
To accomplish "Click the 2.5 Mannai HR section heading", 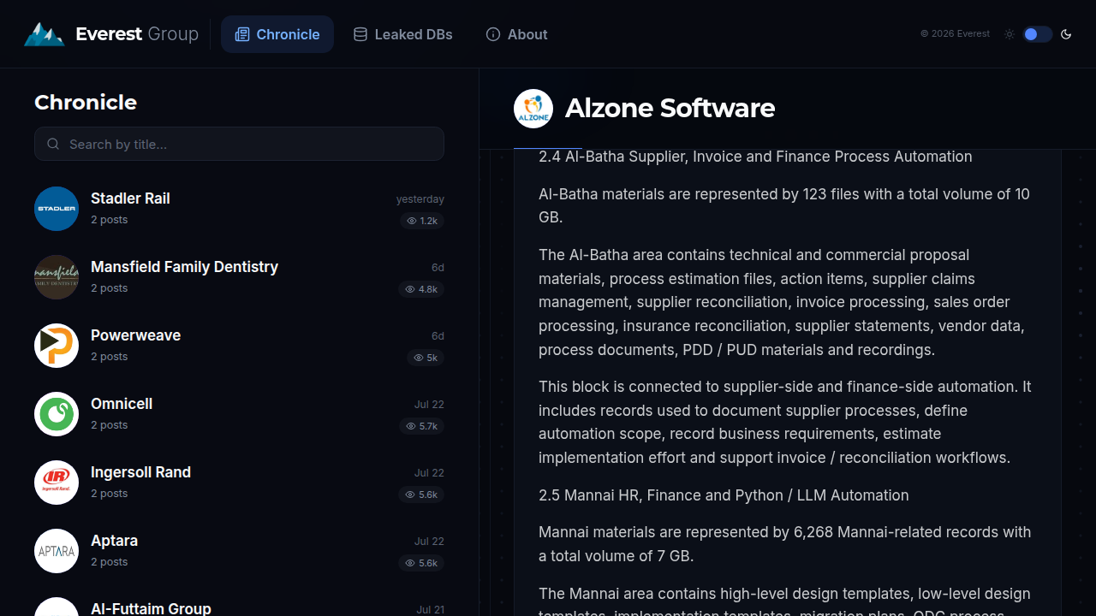I will tap(724, 495).
